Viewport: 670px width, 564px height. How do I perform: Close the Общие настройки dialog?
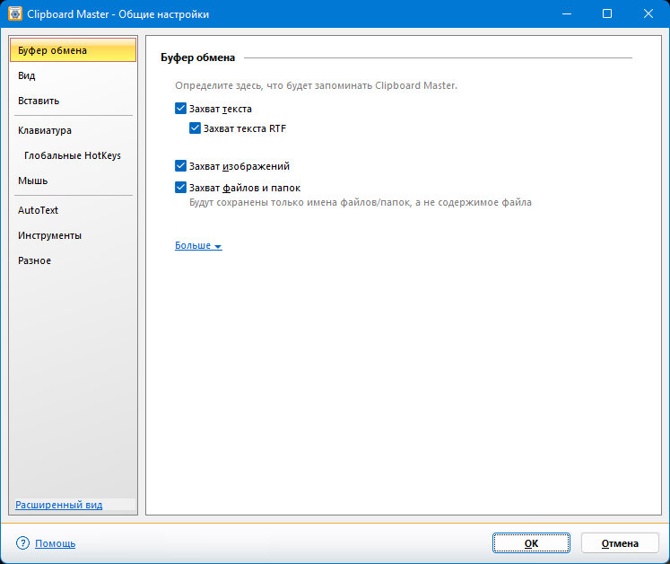[648, 13]
